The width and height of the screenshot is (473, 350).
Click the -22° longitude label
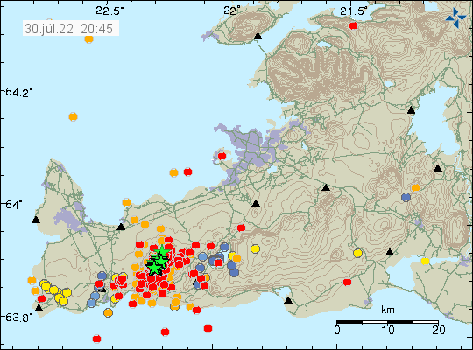[229, 11]
